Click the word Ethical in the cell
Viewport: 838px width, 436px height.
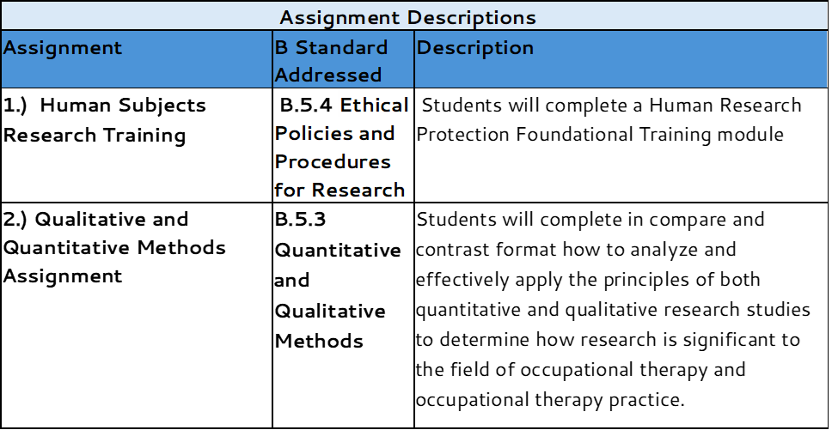tap(374, 106)
